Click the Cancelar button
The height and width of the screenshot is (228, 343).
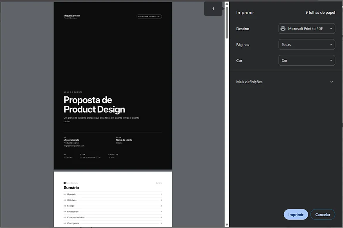tap(323, 215)
